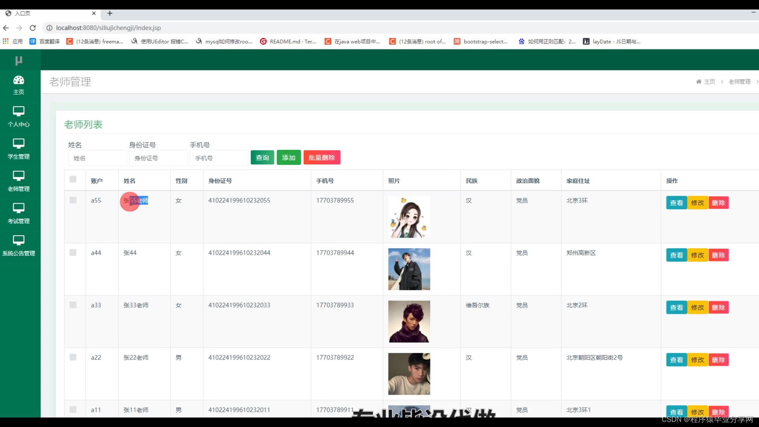Click the 老师管理 breadcrumb link
This screenshot has height=427, width=759.
click(739, 81)
